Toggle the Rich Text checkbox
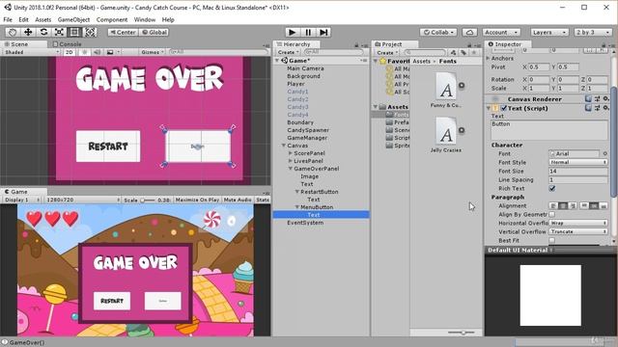Viewport: 618px width, 347px height. tap(552, 189)
